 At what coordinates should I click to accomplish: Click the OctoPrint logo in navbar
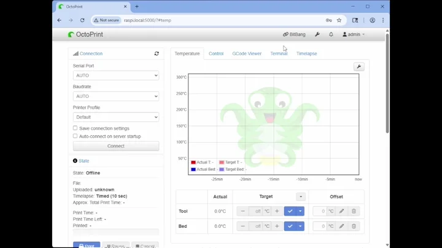coord(85,34)
